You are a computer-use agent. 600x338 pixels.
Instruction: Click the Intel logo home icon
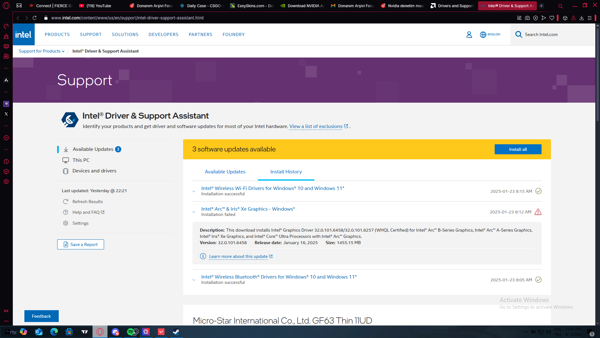24,34
